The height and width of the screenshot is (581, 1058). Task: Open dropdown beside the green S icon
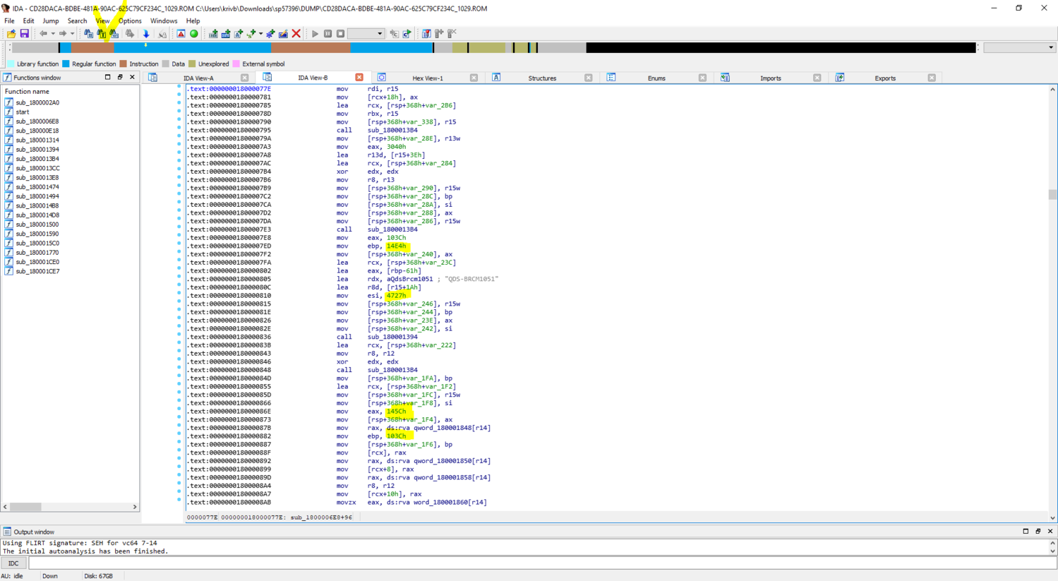[260, 34]
